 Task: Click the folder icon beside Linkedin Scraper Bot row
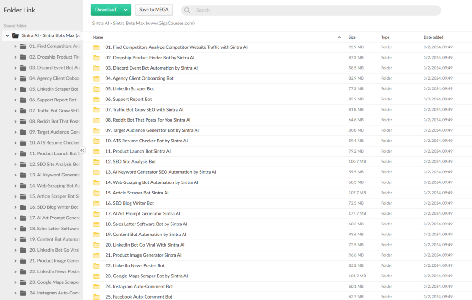click(x=96, y=89)
